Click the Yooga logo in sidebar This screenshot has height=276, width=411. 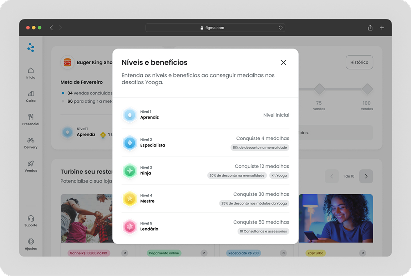[31, 47]
